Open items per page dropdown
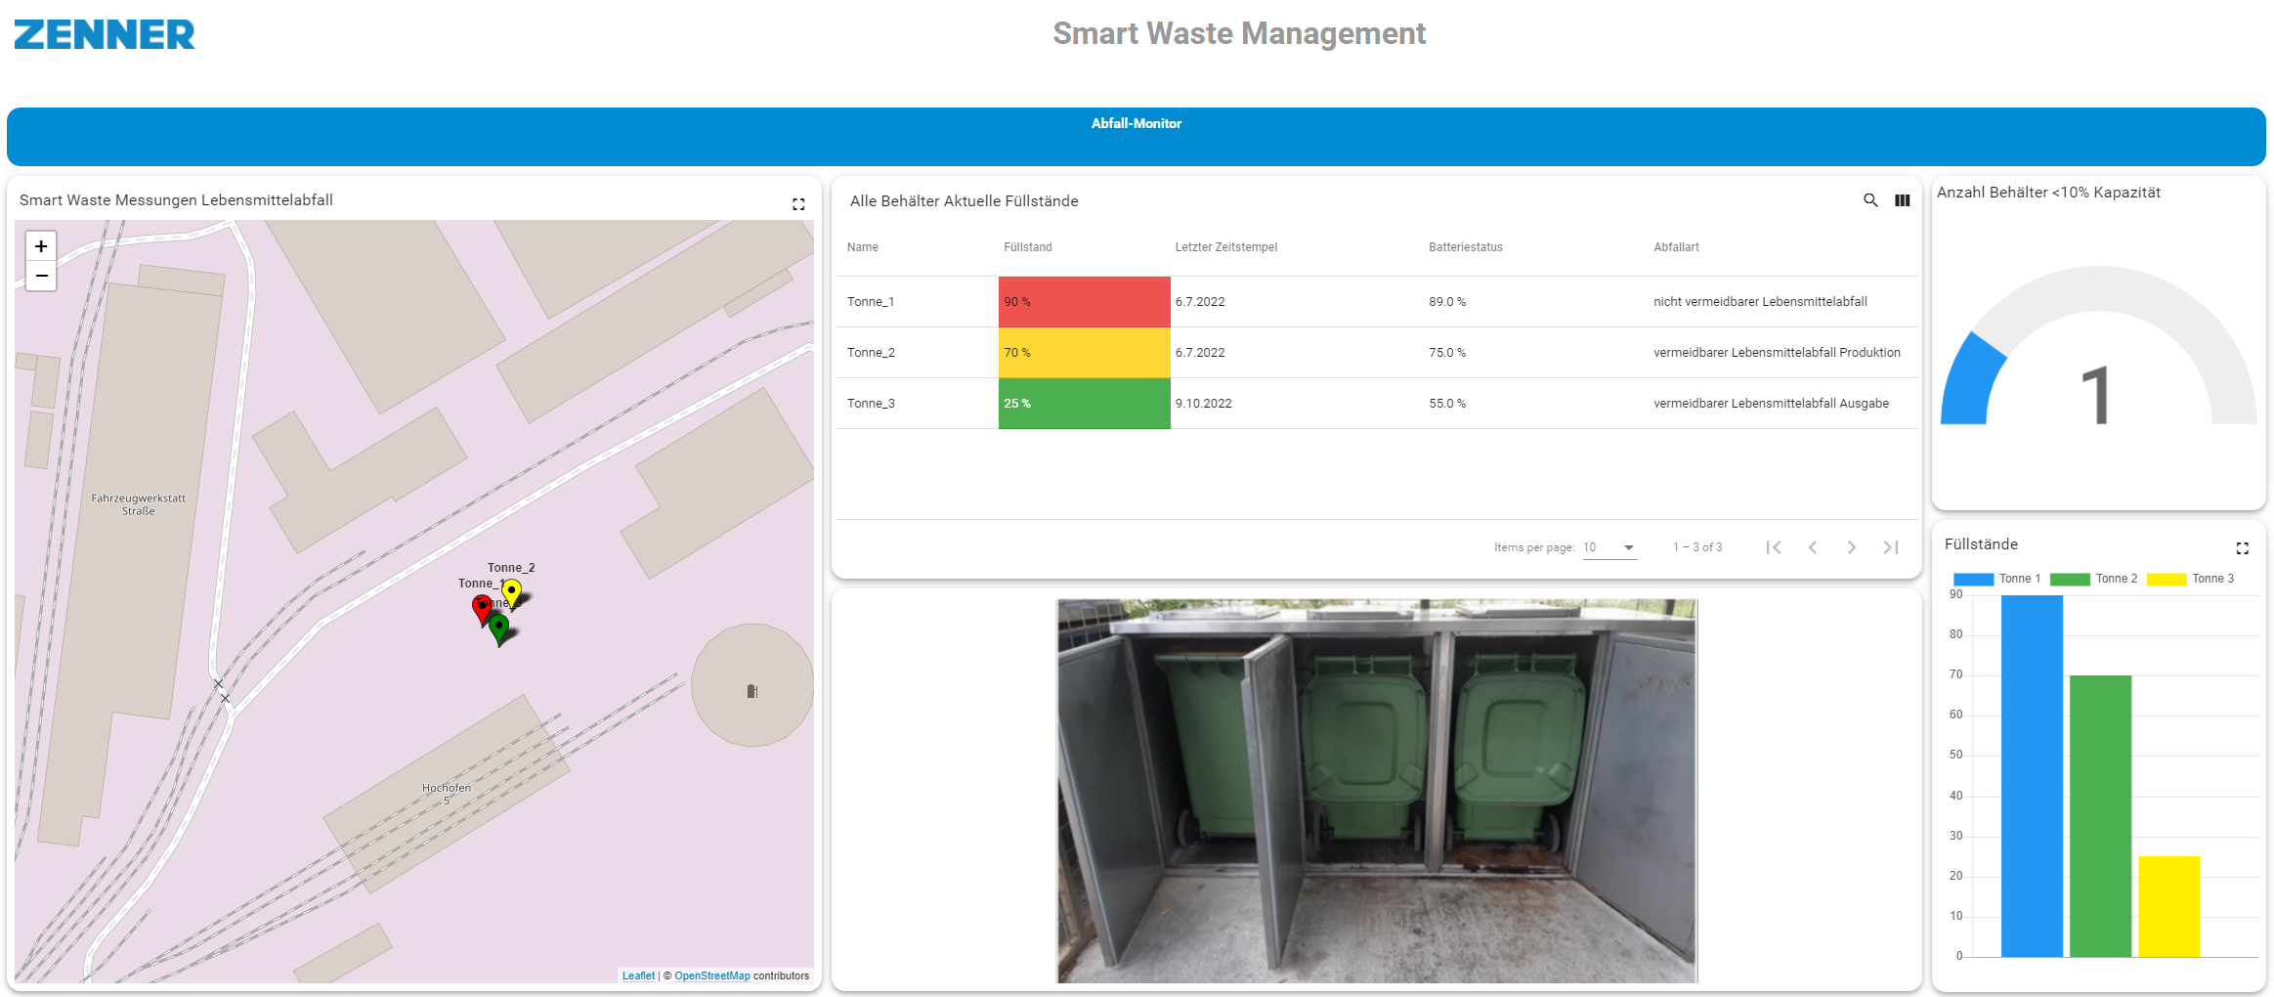The image size is (2274, 997). (x=1609, y=547)
